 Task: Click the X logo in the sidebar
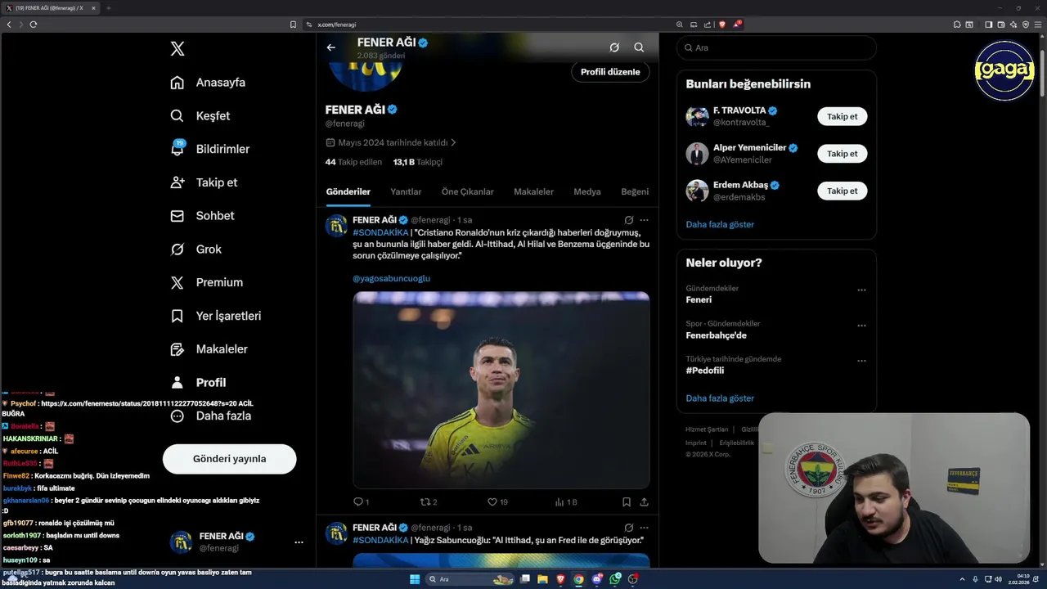(177, 49)
